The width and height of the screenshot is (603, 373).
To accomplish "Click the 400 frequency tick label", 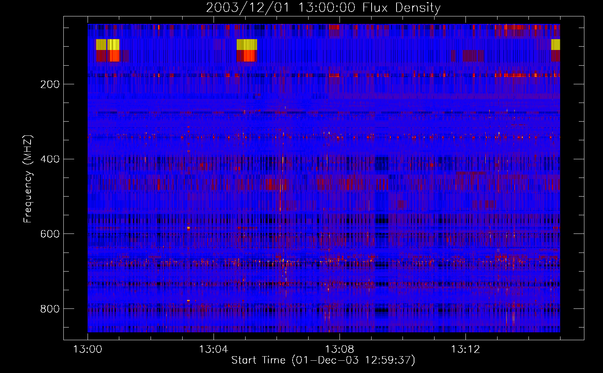I will coord(50,159).
